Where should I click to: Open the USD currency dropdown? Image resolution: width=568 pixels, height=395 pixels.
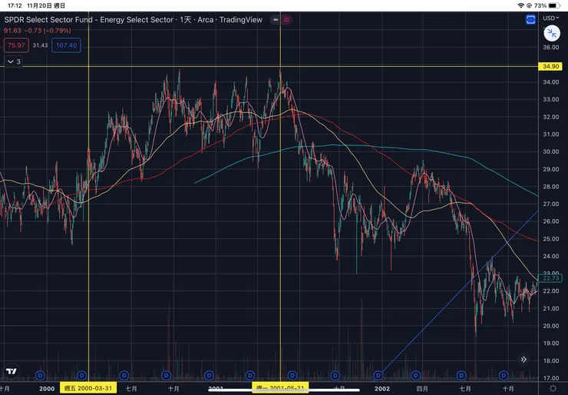coord(550,18)
